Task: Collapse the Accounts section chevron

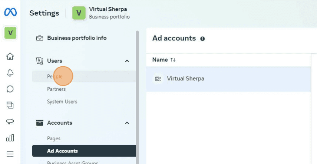Action: click(x=127, y=123)
